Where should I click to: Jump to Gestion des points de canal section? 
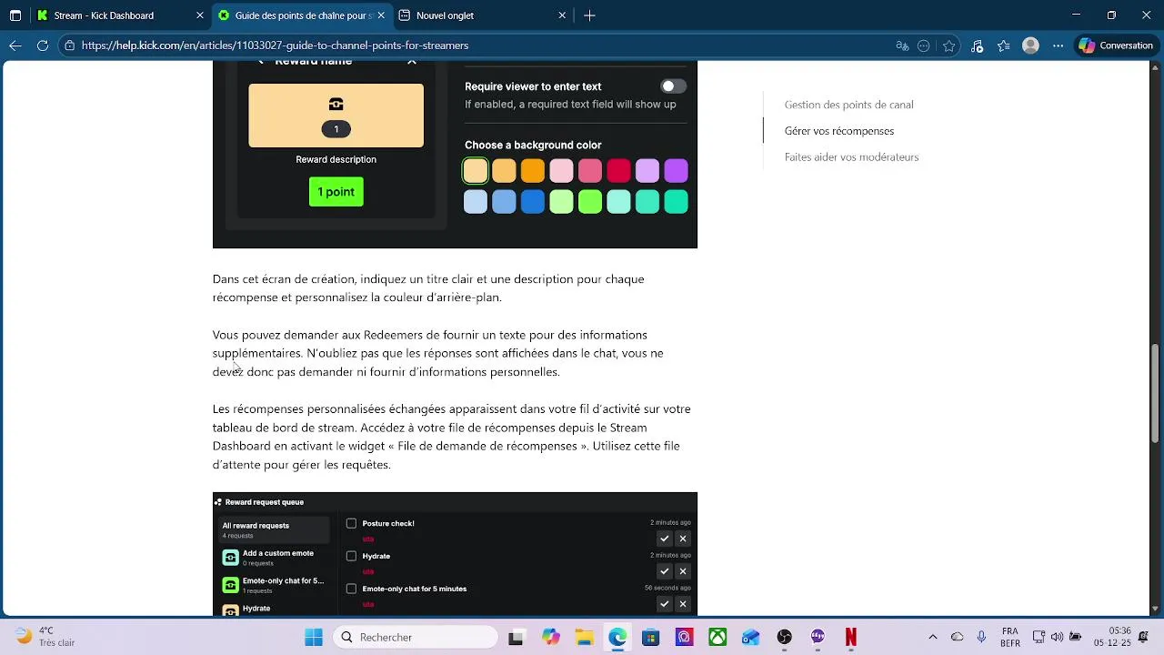[848, 105]
